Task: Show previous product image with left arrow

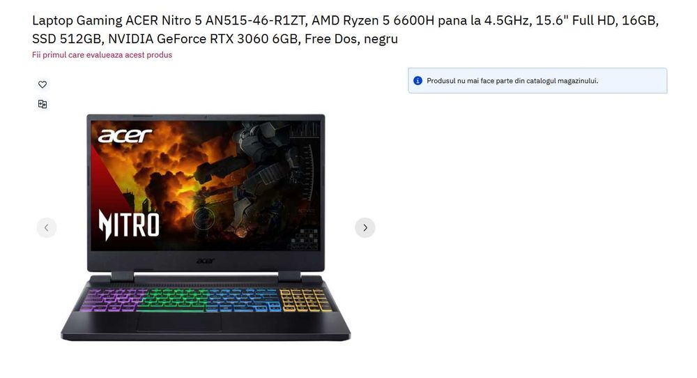Action: 47,227
